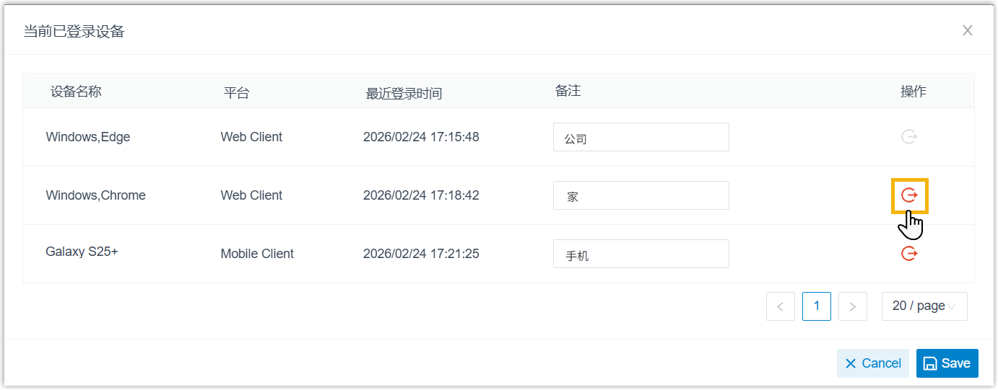The image size is (998, 390).
Task: Edit the 手机 remark field
Action: pyautogui.click(x=641, y=254)
